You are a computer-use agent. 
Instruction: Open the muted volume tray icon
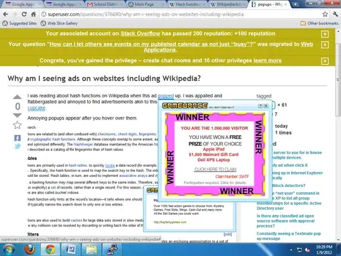coord(308,250)
